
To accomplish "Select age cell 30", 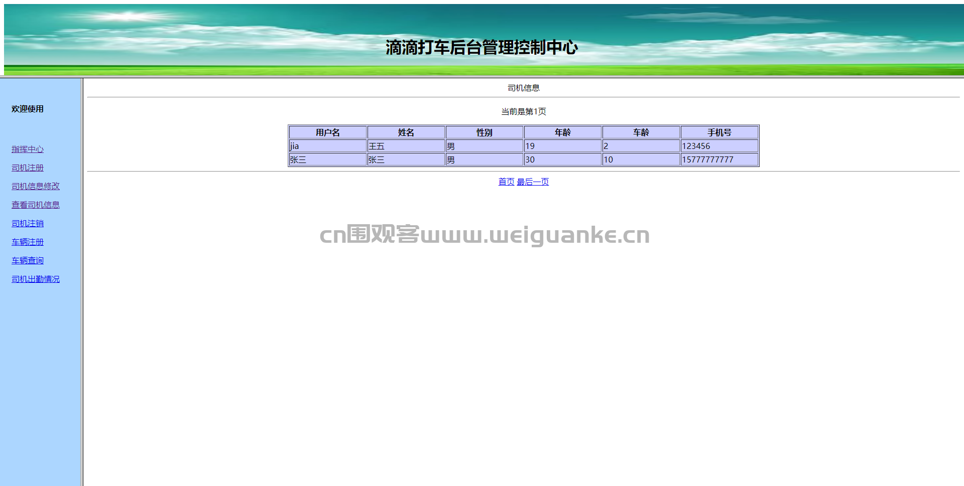I will [x=563, y=159].
